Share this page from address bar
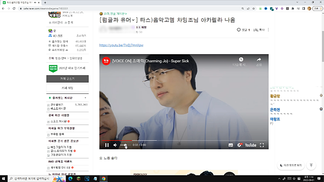 pyautogui.click(x=248, y=8)
